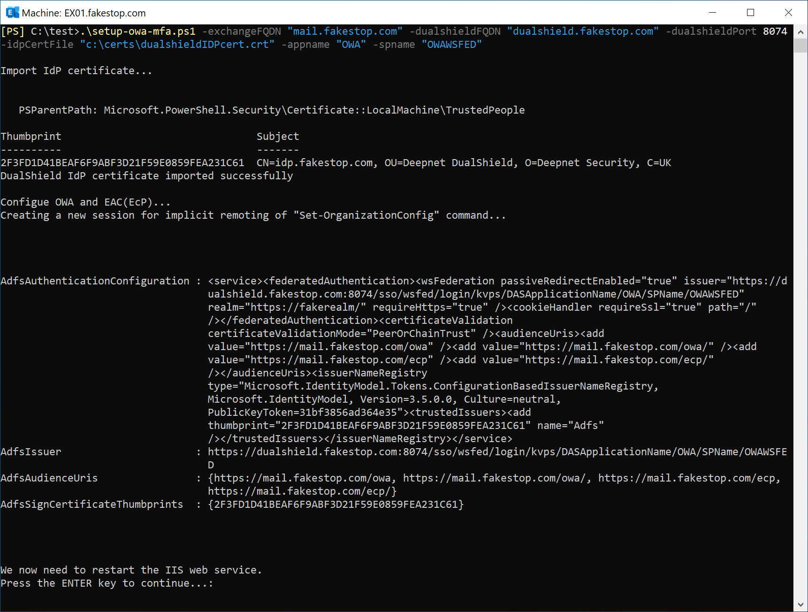Image resolution: width=808 pixels, height=612 pixels.
Task: Click the "OWAWSFED" spname argument value
Action: point(451,45)
